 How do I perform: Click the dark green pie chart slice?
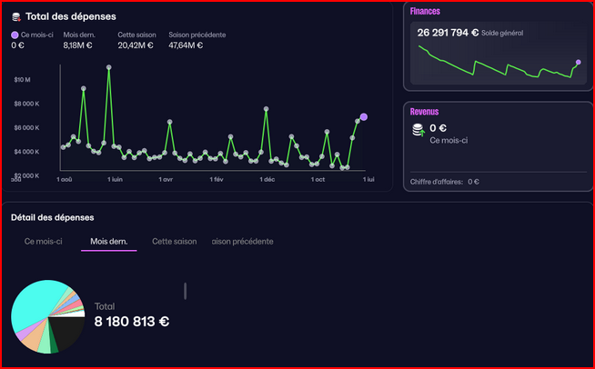54,344
